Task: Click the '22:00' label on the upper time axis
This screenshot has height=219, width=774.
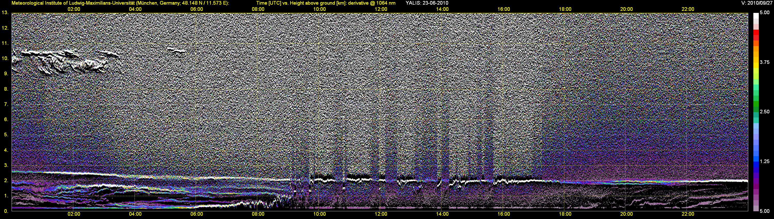Action: (x=688, y=9)
